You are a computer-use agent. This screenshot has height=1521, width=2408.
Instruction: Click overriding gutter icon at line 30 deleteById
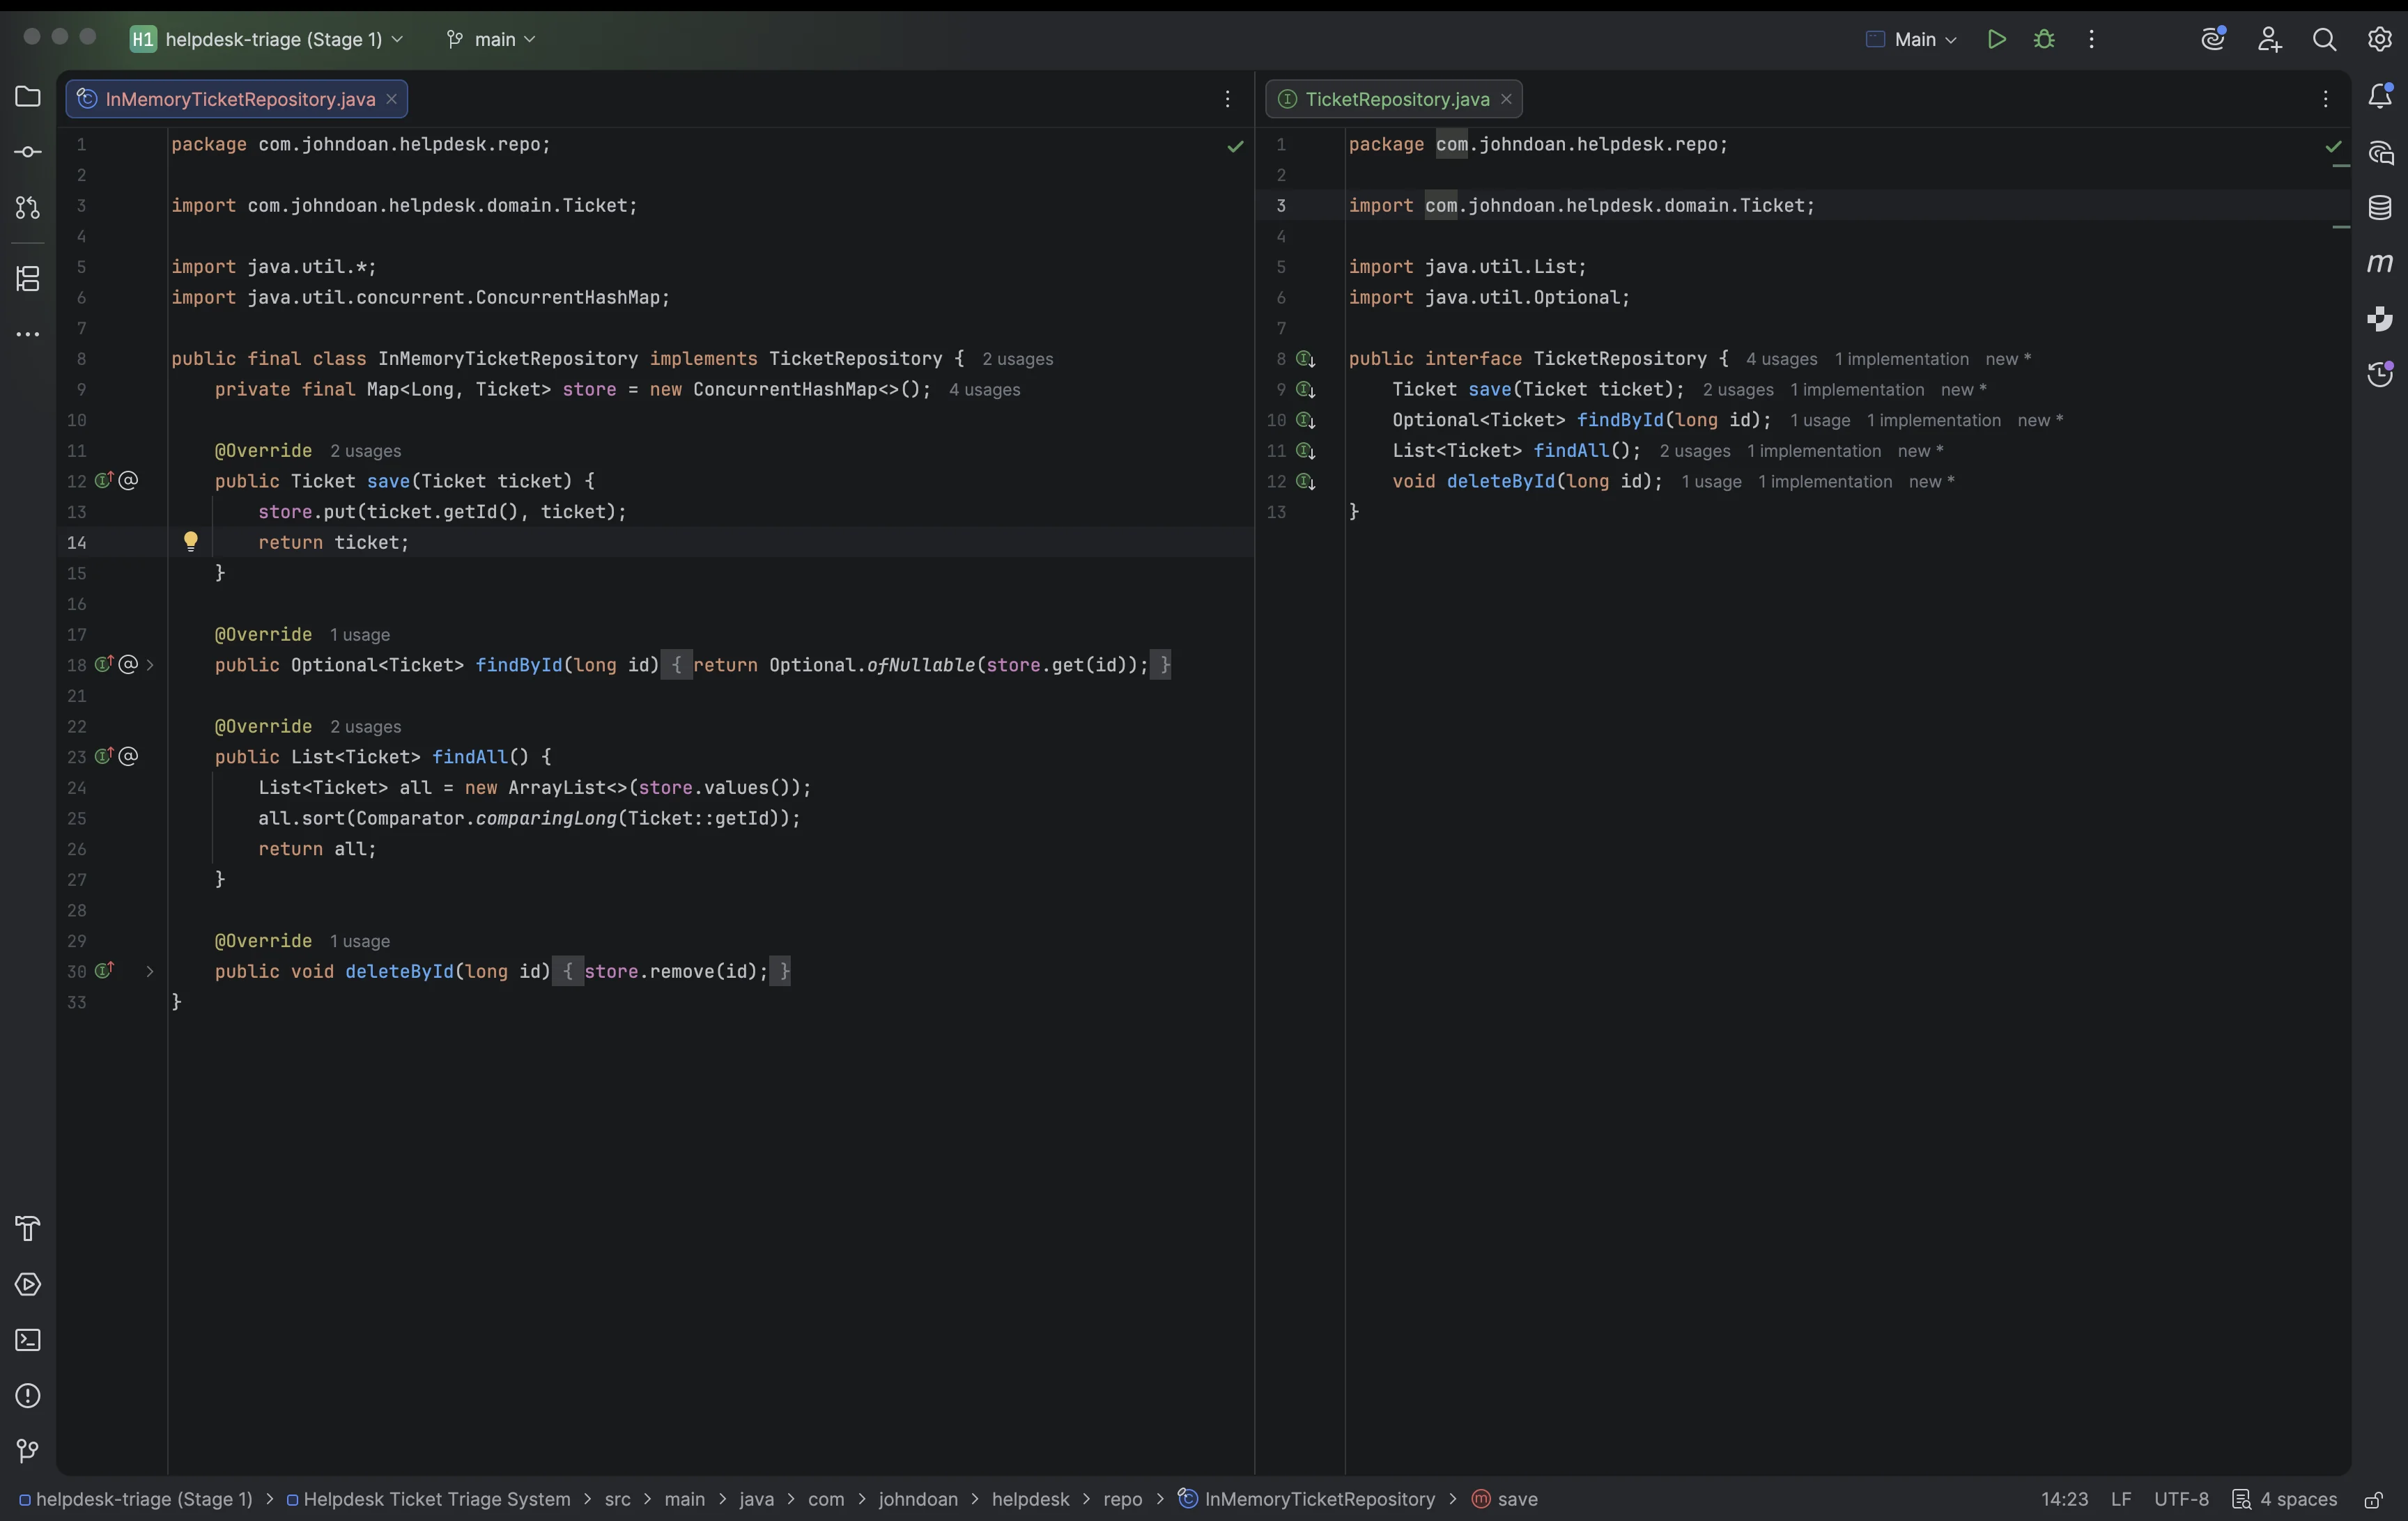tap(103, 970)
